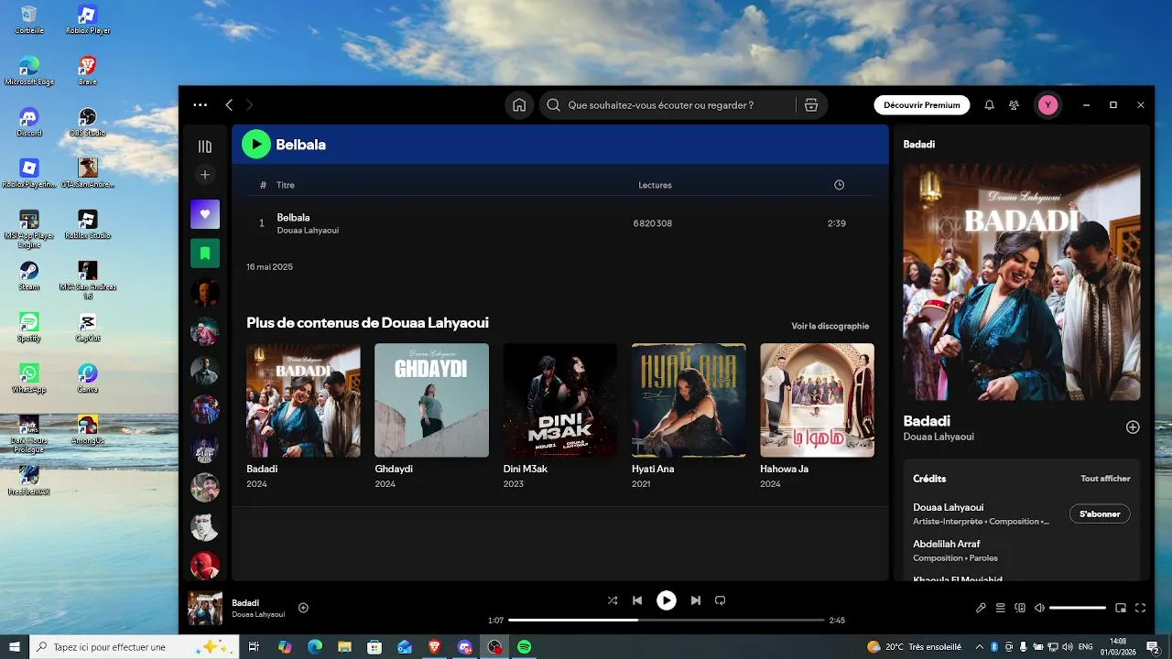Screen dimensions: 1172x659
Task: Adjust the volume slider
Action: [1078, 608]
